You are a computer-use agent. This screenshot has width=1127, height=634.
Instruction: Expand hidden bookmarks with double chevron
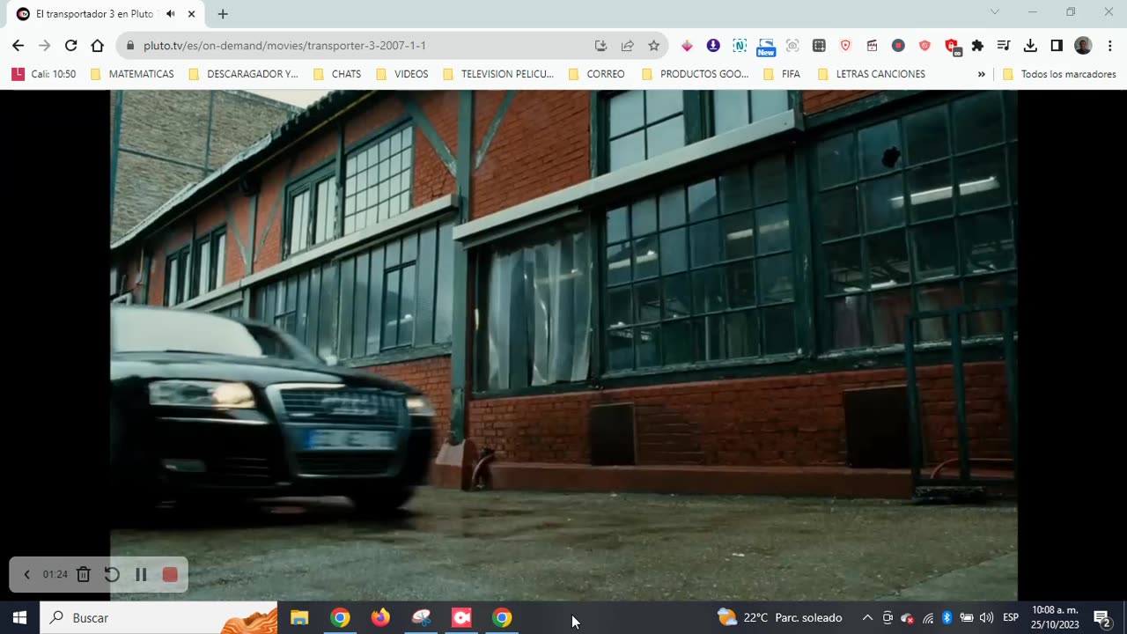pos(981,74)
